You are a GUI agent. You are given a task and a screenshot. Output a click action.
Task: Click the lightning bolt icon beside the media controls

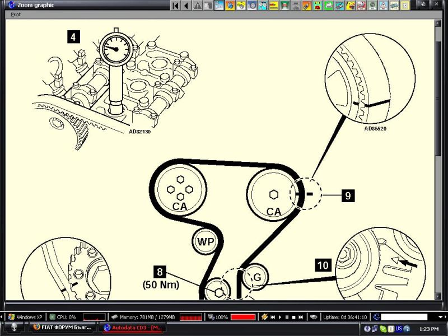(264, 317)
